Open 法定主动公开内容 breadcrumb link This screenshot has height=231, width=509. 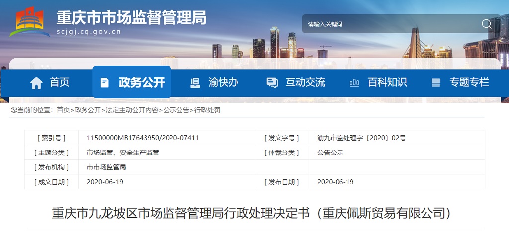click(x=132, y=110)
